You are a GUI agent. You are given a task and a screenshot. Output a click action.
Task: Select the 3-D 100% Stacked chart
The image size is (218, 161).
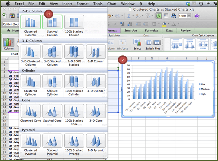(74, 51)
